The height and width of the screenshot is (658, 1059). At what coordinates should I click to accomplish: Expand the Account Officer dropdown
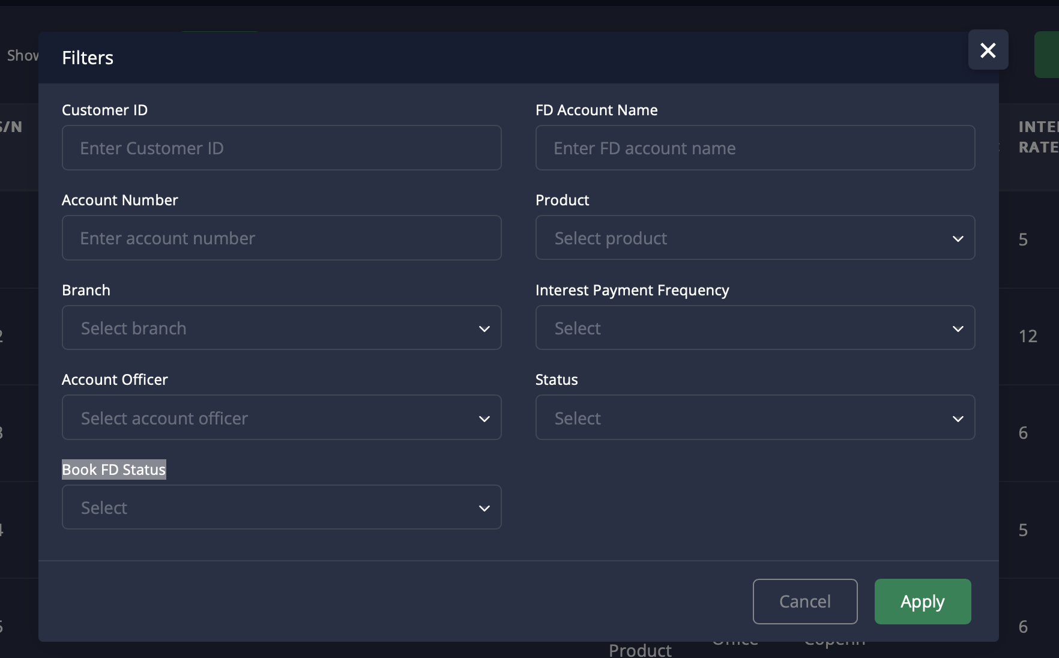[281, 418]
